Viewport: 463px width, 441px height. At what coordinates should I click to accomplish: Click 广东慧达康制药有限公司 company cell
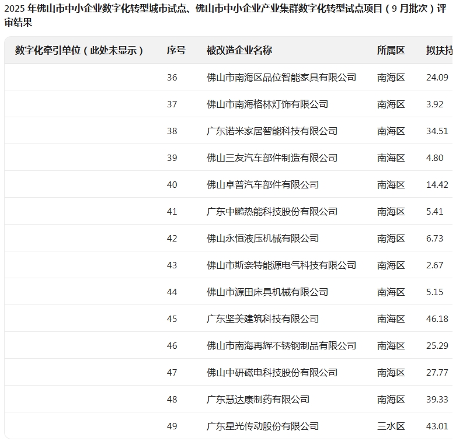click(258, 399)
